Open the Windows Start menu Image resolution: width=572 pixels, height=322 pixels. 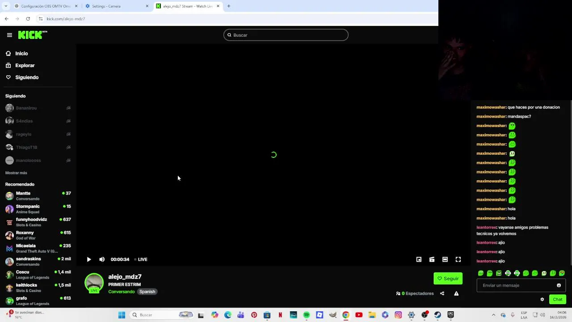pyautogui.click(x=122, y=315)
